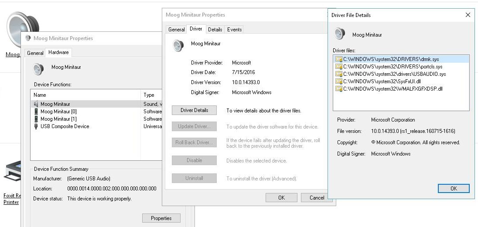Switch to the General tab in driver properties
The image size is (478, 227).
point(177,30)
